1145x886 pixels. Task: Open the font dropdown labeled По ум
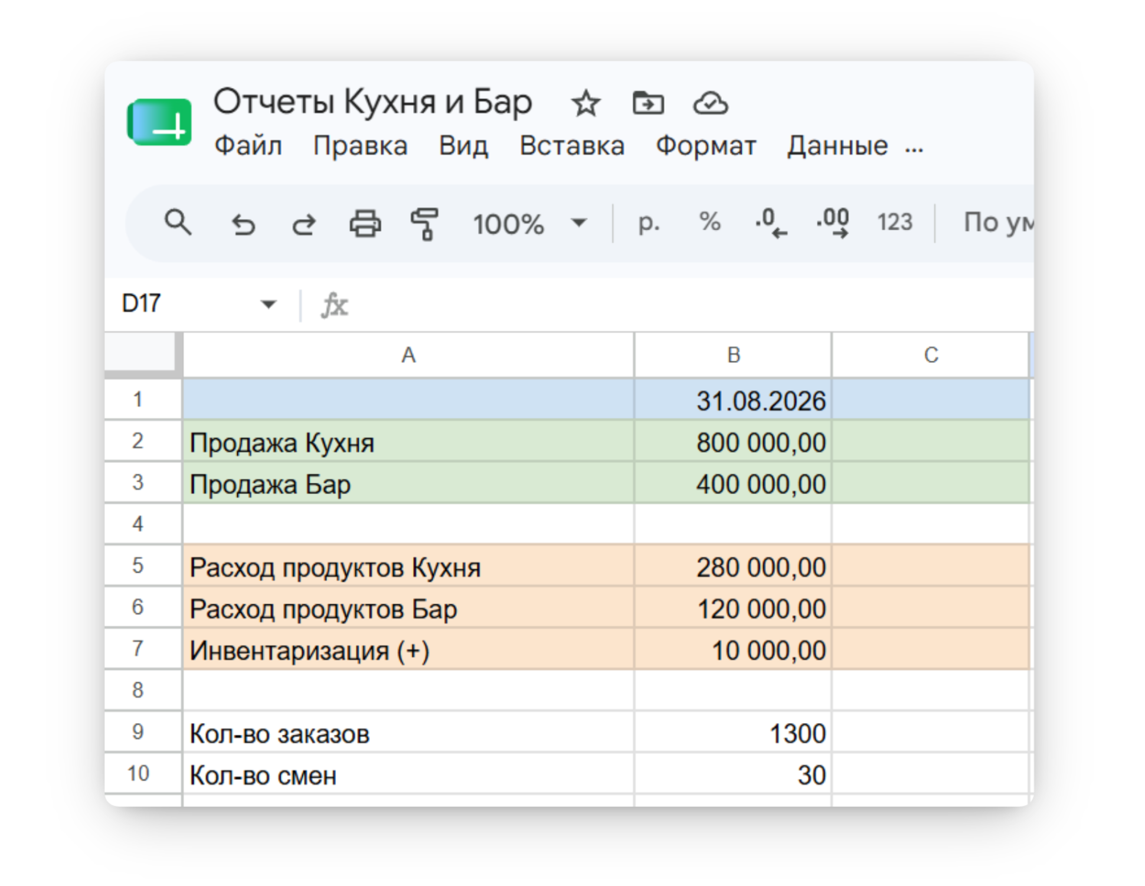pyautogui.click(x=998, y=223)
